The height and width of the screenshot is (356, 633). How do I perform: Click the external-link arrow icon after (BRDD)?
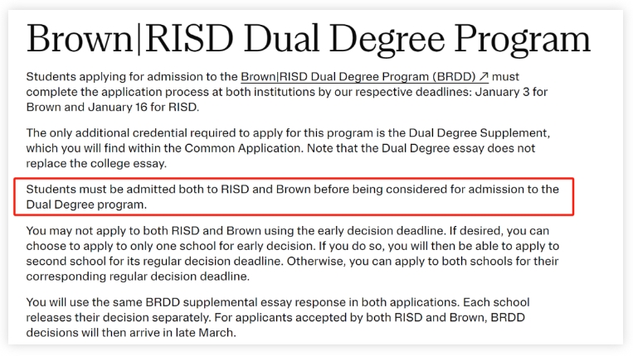coord(484,76)
